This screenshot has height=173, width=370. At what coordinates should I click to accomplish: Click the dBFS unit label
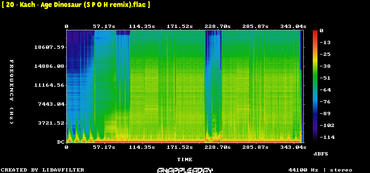[x=321, y=154]
